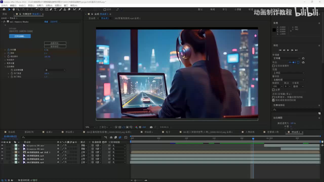
Task: Click the current time indicator on timeline ruler
Action: point(253,139)
